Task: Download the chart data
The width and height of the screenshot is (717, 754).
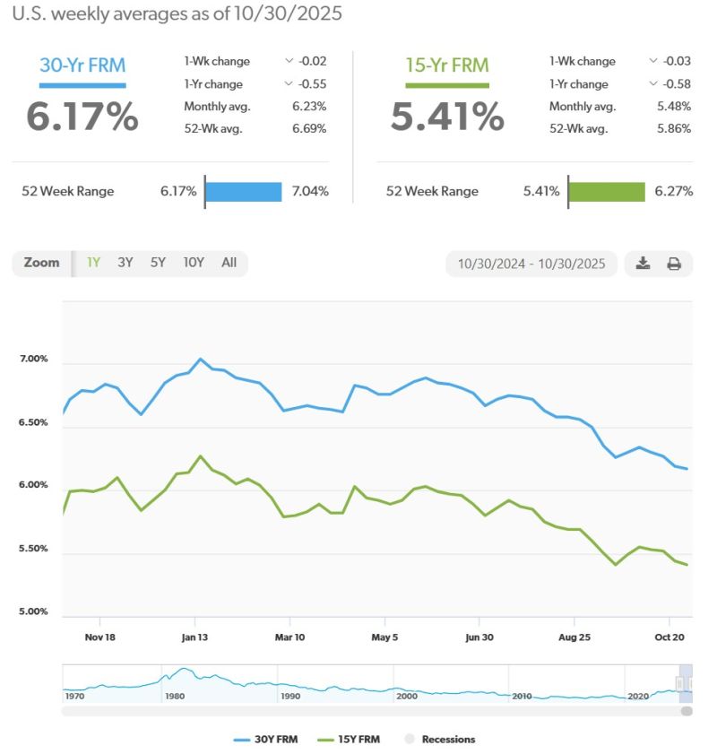Action: point(643,264)
